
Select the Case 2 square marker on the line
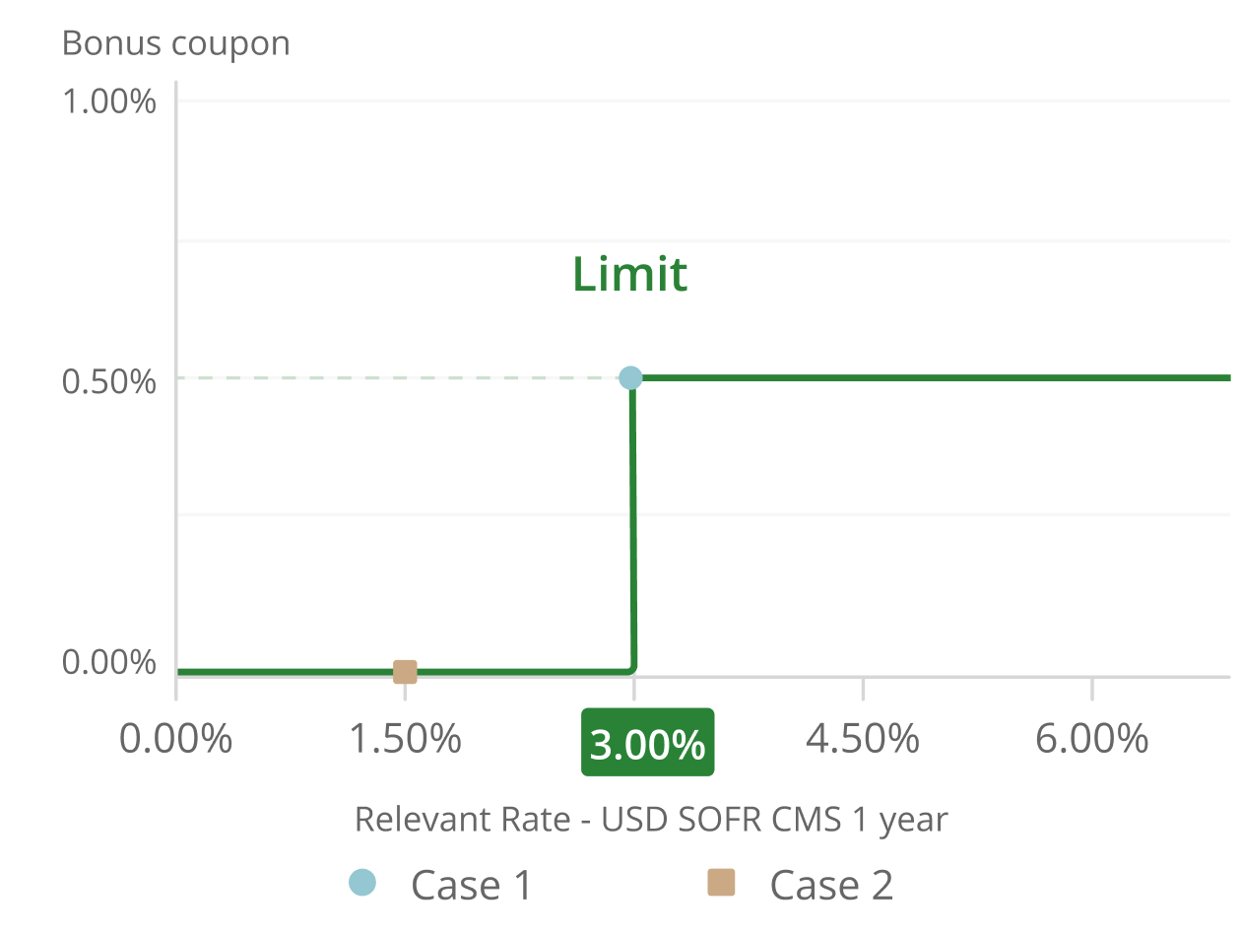[x=405, y=672]
